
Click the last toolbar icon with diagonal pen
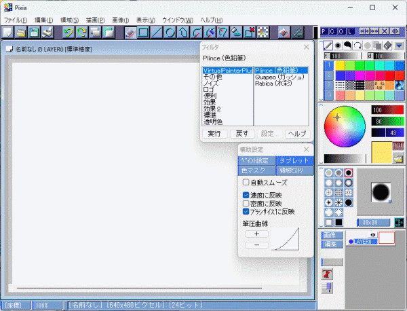[x=298, y=33]
